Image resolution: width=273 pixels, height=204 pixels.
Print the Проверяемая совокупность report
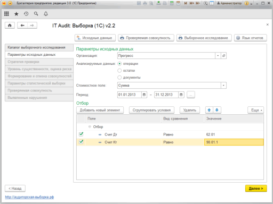pyautogui.click(x=146, y=38)
